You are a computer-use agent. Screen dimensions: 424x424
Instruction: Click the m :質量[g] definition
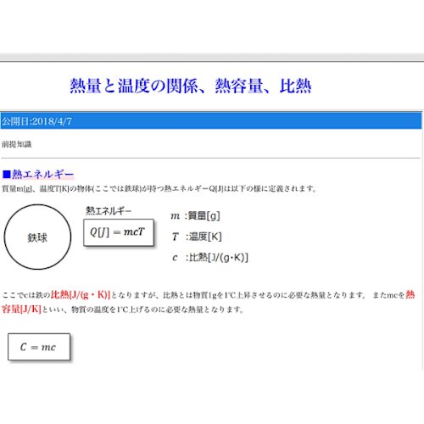tap(195, 215)
